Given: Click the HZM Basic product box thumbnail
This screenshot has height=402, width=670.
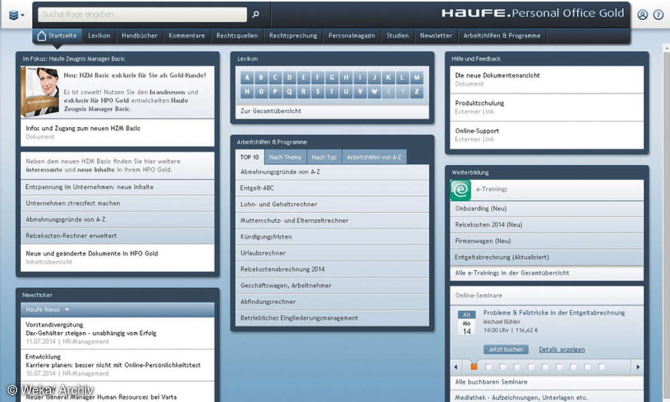Looking at the screenshot, I should coord(40,92).
